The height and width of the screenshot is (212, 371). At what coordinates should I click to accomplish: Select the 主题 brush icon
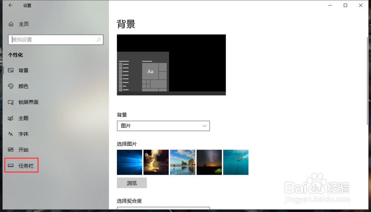coord(11,118)
